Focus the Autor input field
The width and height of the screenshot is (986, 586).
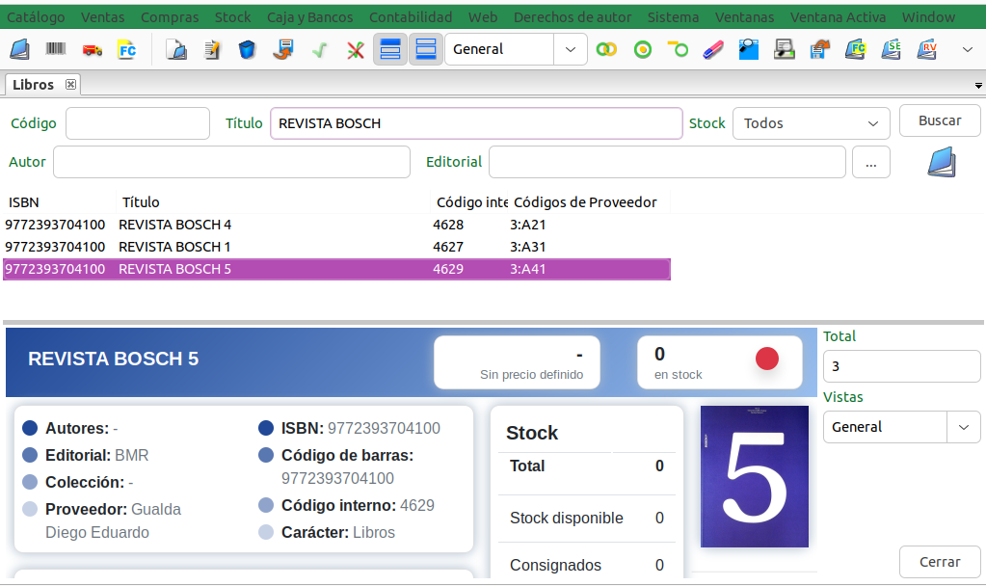(231, 162)
